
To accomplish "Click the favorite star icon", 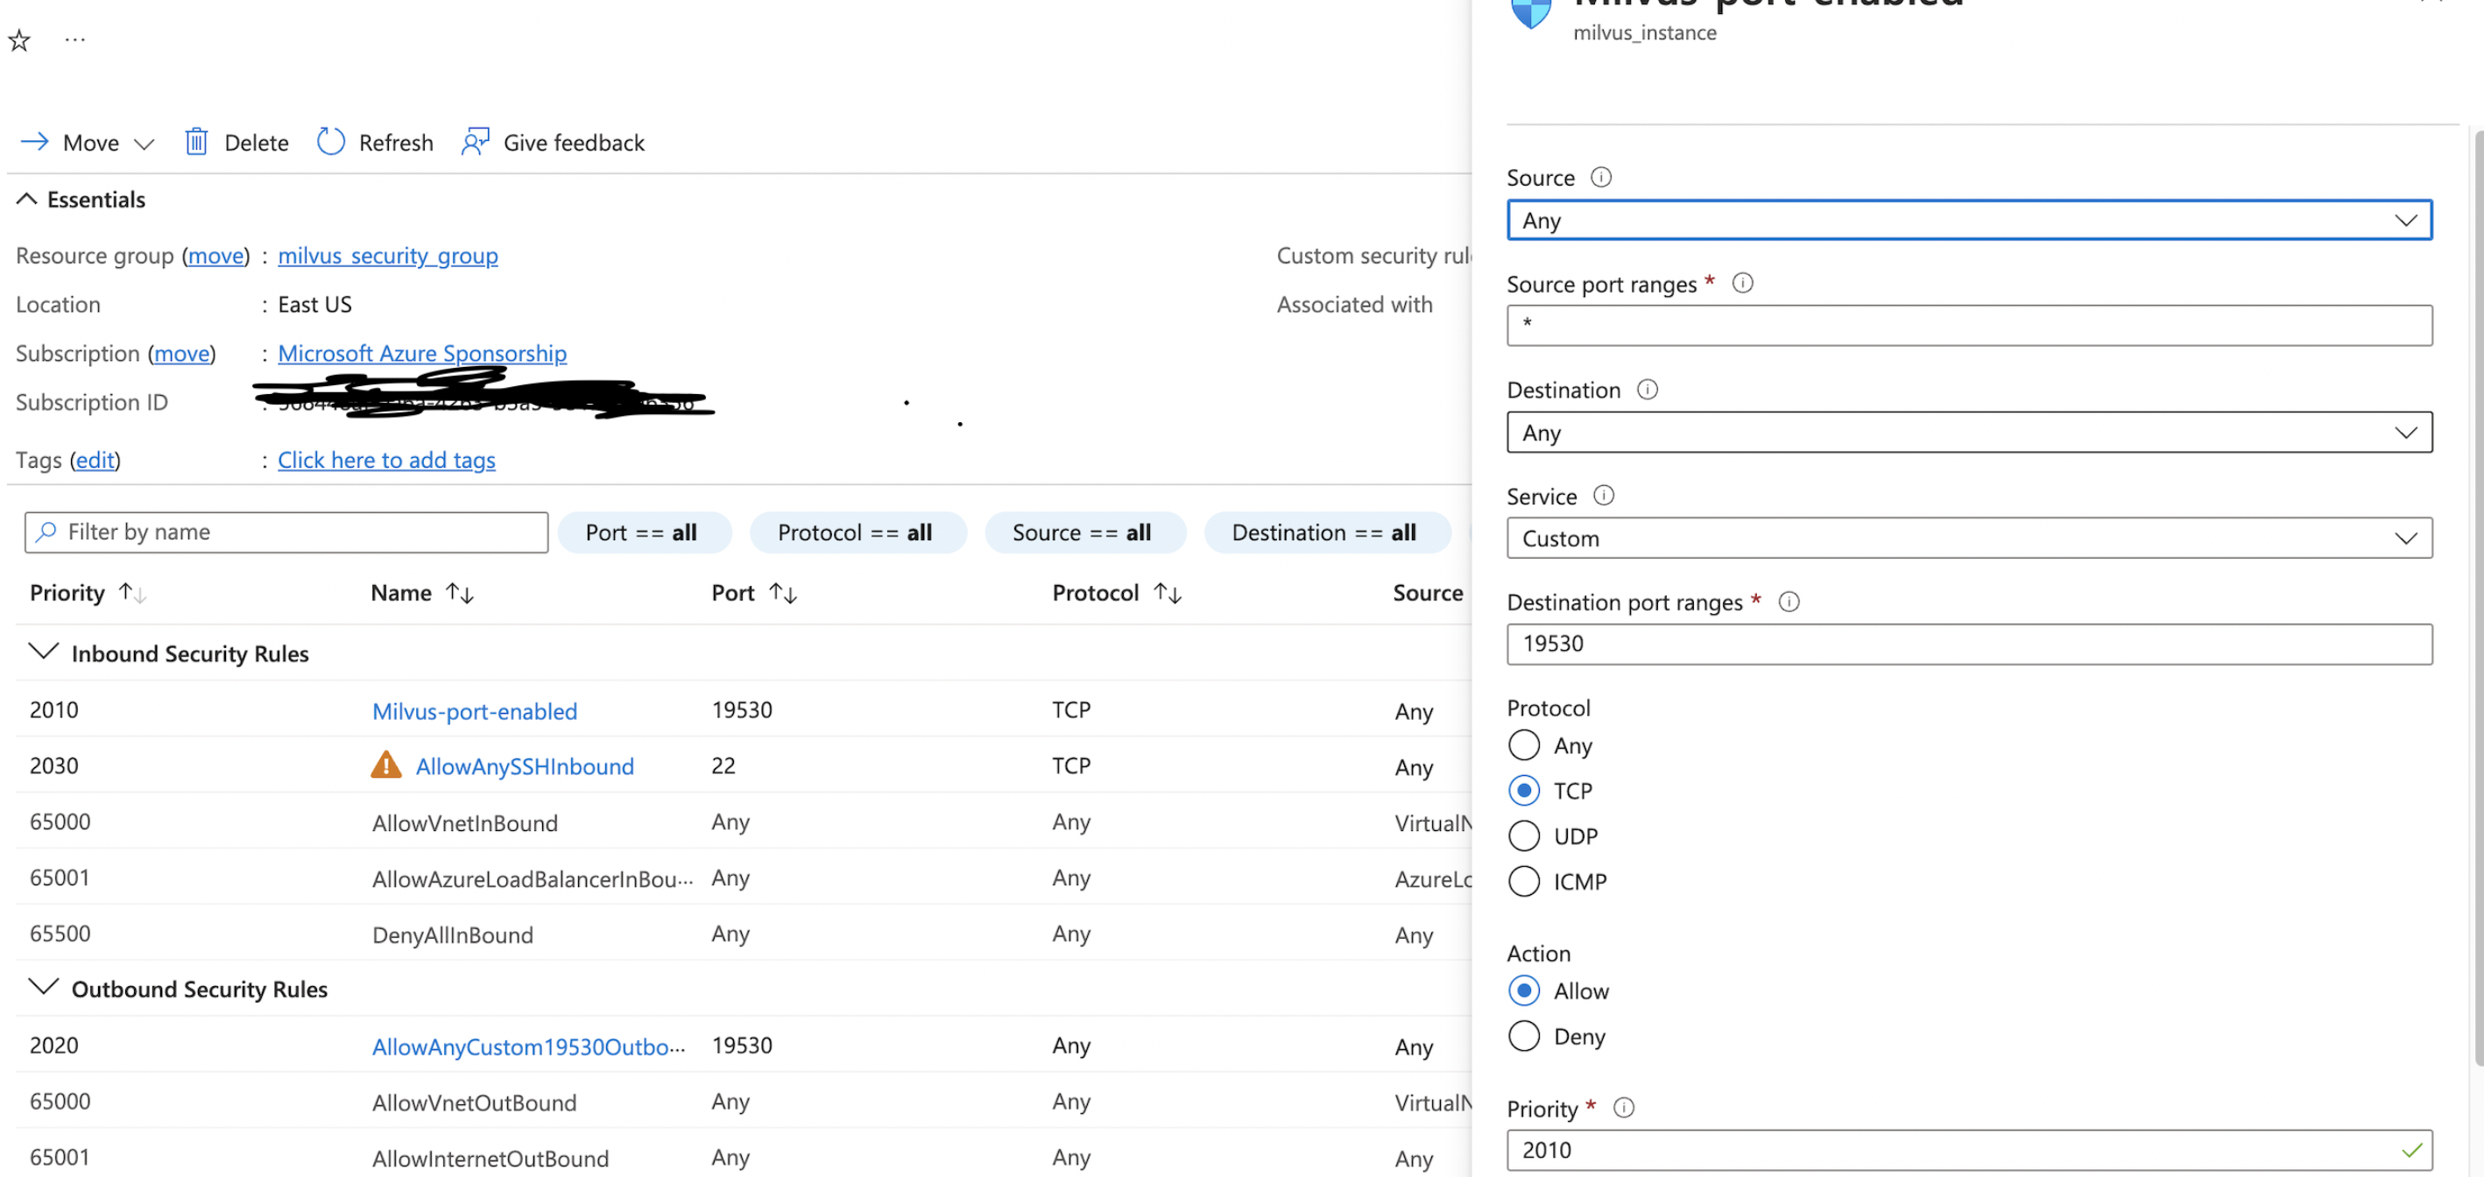I will tap(19, 40).
